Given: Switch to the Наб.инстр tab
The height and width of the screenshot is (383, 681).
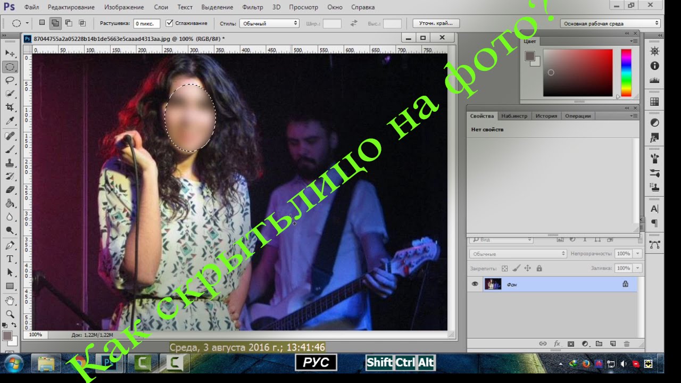Looking at the screenshot, I should [x=514, y=116].
